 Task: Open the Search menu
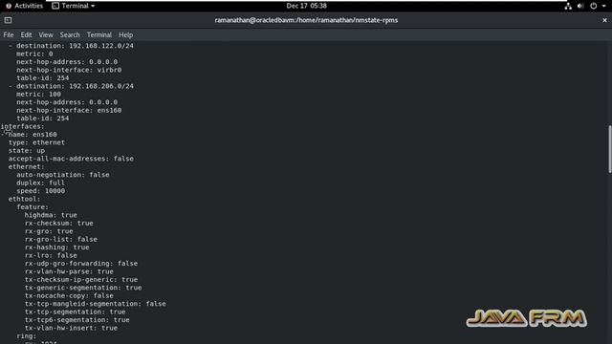click(70, 35)
